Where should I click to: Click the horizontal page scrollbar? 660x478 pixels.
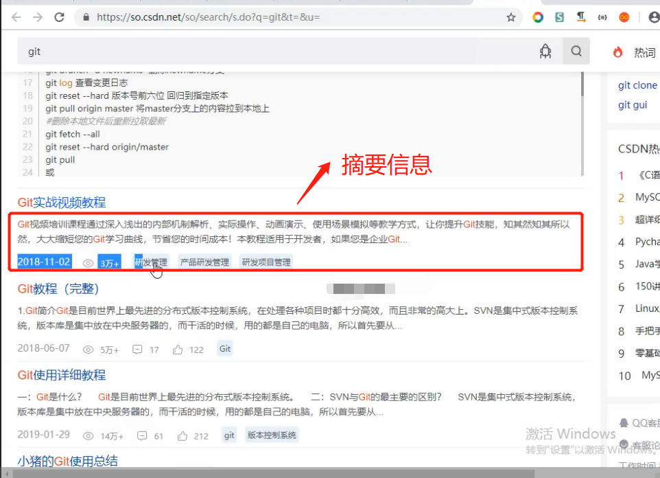[x=274, y=474]
